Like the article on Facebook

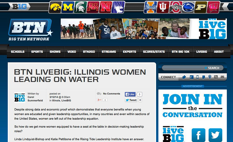130,94
